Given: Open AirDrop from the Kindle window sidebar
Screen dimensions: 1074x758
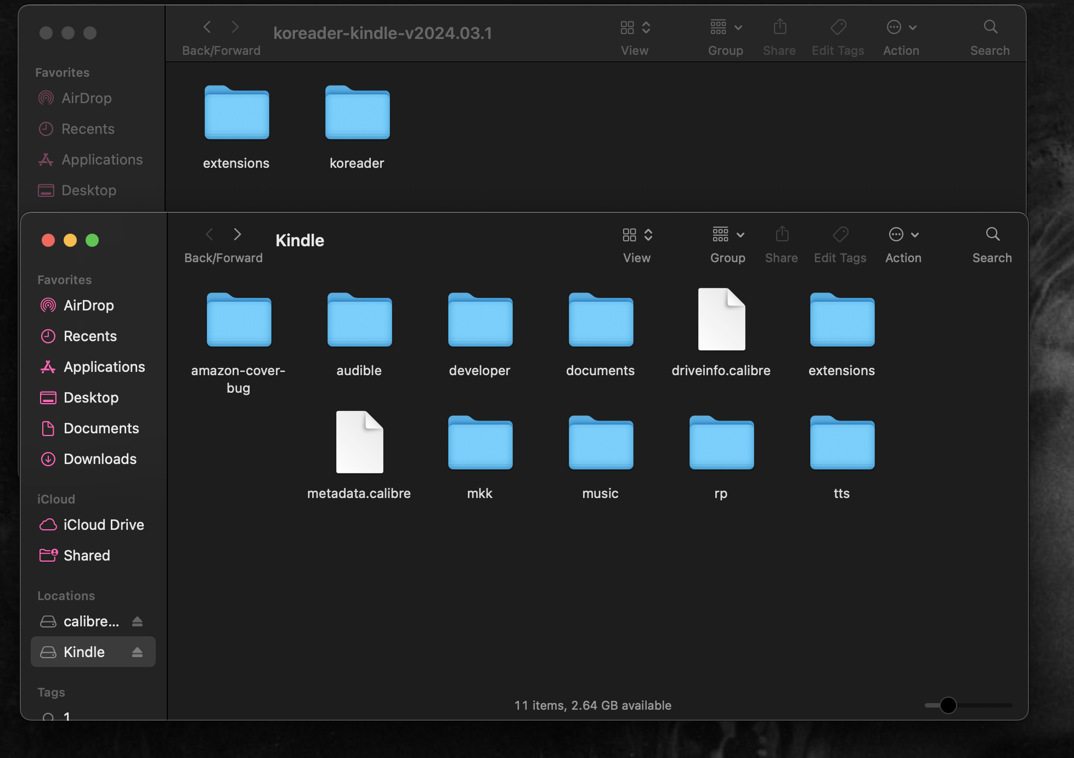Looking at the screenshot, I should [88, 306].
